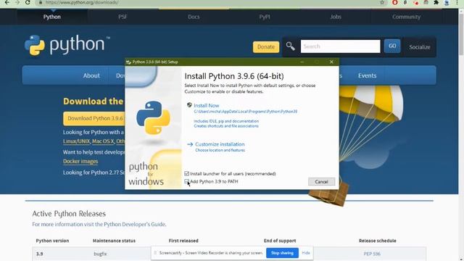
Task: Click the python.org search magnifier icon
Action: 290,46
